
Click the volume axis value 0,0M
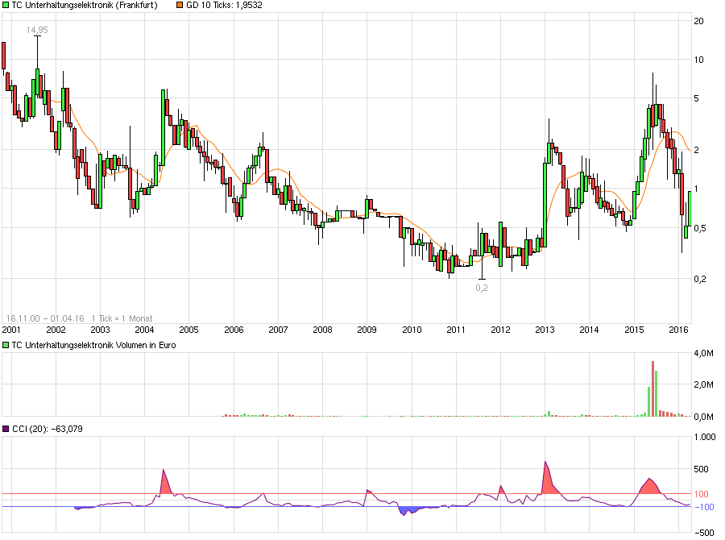(x=704, y=417)
